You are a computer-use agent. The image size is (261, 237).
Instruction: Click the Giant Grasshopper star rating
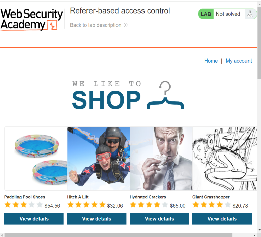pos(212,205)
